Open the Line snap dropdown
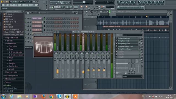The height and width of the screenshot is (99, 176). tap(110, 7)
